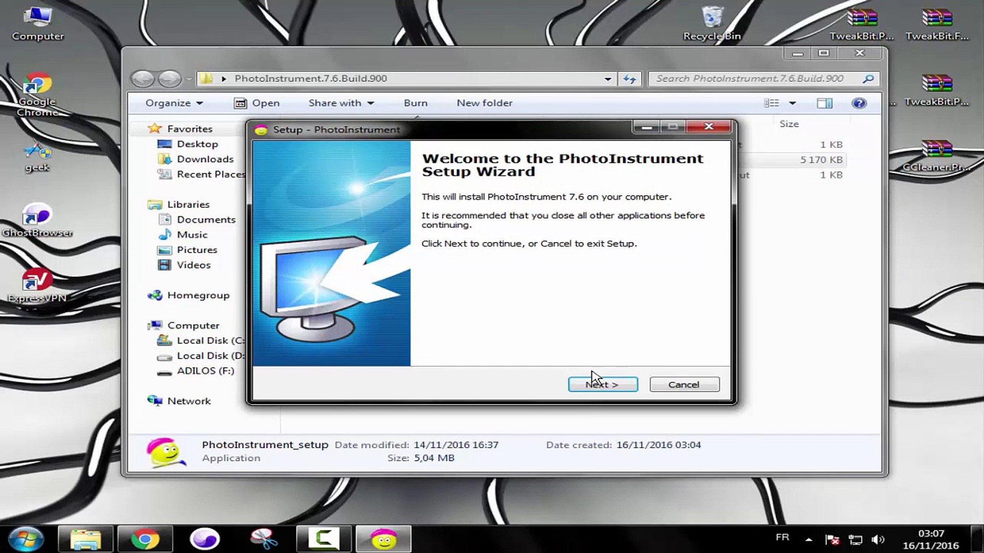
Task: Click the network icon in system tray
Action: tap(855, 539)
